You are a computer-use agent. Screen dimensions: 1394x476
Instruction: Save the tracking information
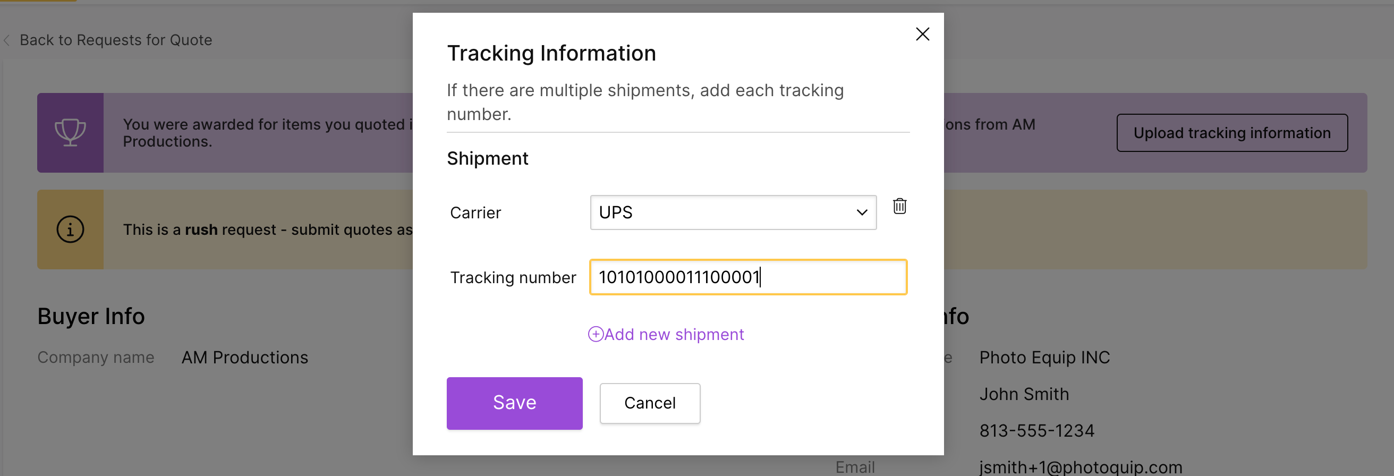point(514,403)
